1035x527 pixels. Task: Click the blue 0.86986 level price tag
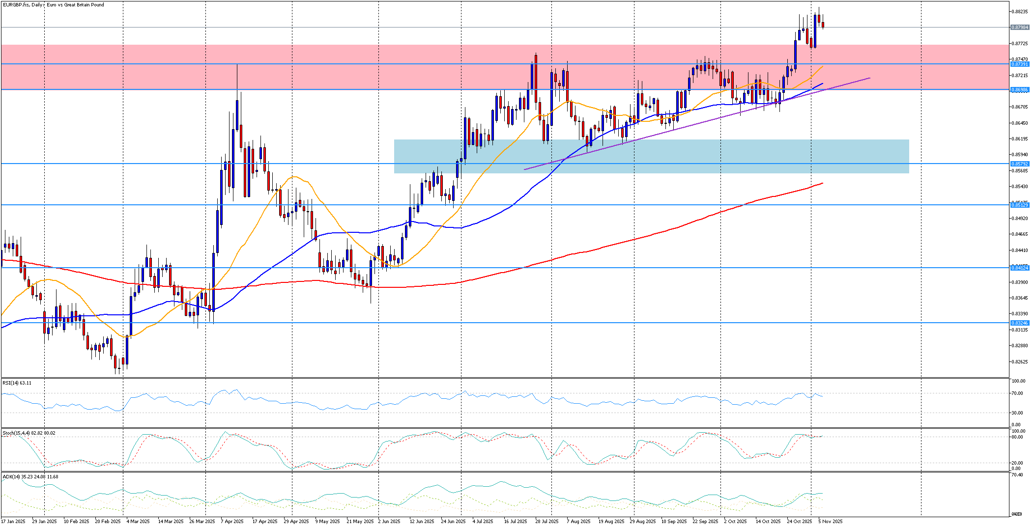[x=1020, y=90]
